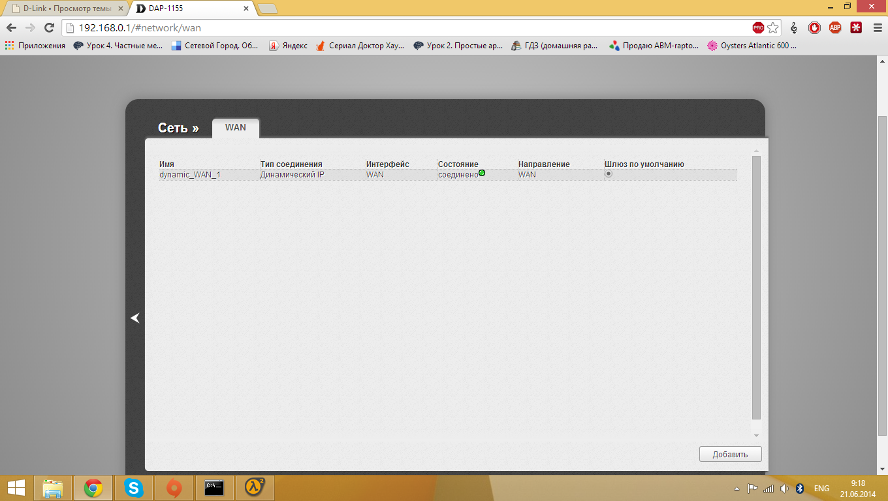The width and height of the screenshot is (888, 501).
Task: Open the Продаю ABM-rapto... bookmark
Action: pos(654,46)
